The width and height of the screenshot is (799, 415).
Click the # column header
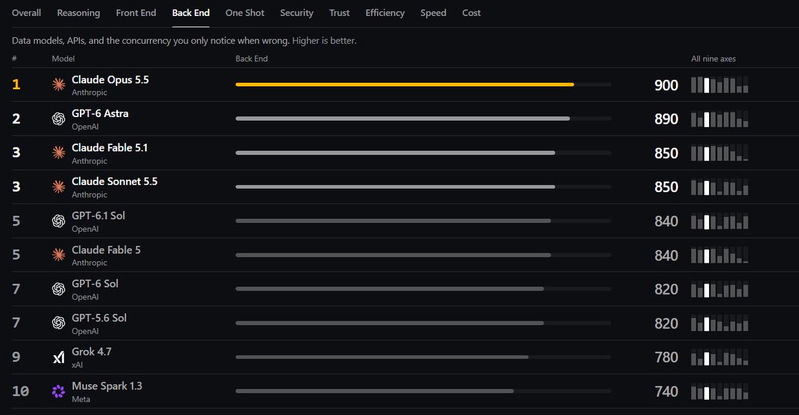point(14,59)
